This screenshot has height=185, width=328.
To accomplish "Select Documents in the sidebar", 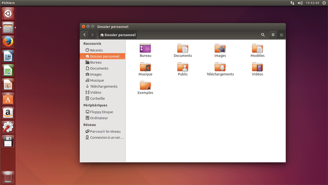I will (102, 68).
